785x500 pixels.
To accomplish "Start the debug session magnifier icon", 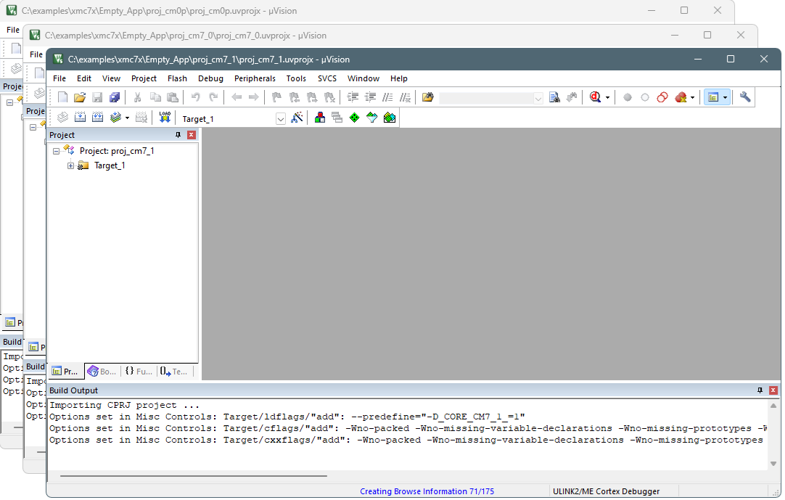I will pyautogui.click(x=596, y=97).
